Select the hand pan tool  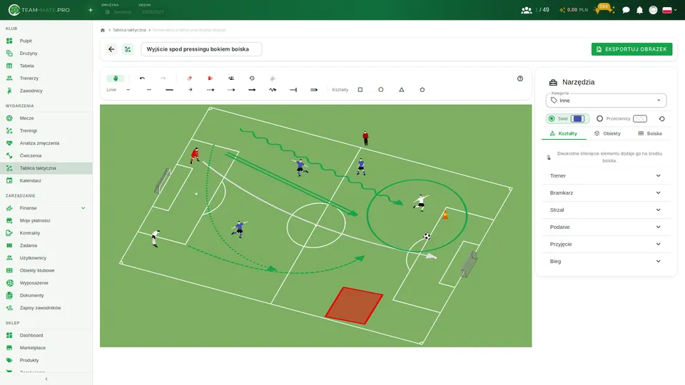point(116,78)
